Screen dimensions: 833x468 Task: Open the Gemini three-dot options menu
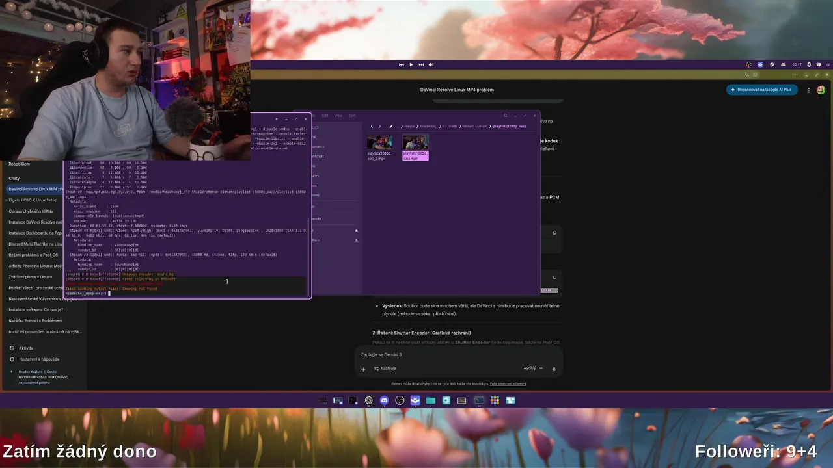[x=809, y=90]
